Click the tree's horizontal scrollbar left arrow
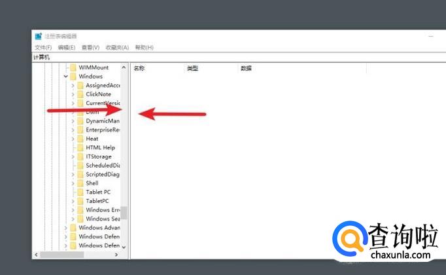Screen dimensions: 446x275 tap(36, 255)
